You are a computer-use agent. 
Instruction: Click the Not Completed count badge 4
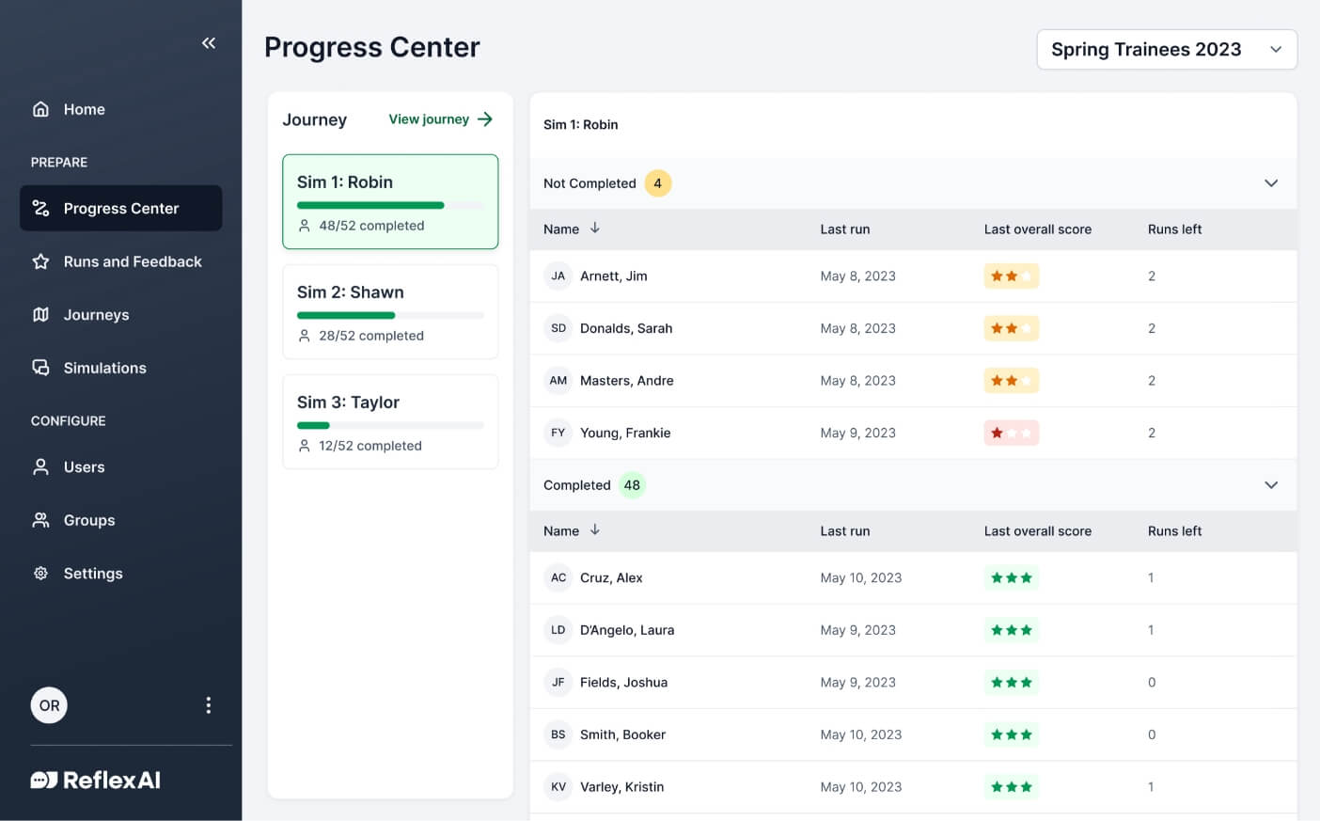(x=658, y=182)
